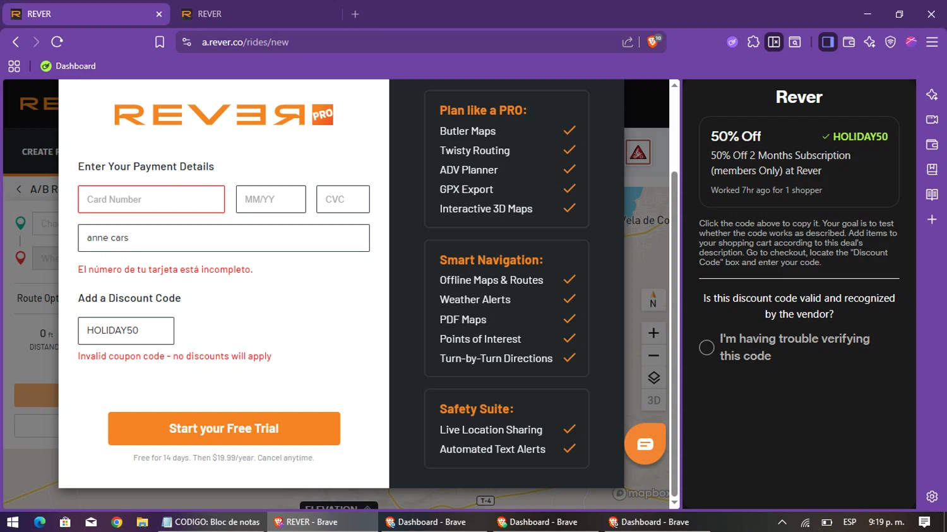Select the first REVER tab
The height and width of the screenshot is (532, 947).
[x=86, y=14]
